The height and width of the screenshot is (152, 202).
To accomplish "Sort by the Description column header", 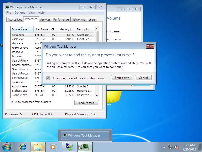I will point(85,29).
